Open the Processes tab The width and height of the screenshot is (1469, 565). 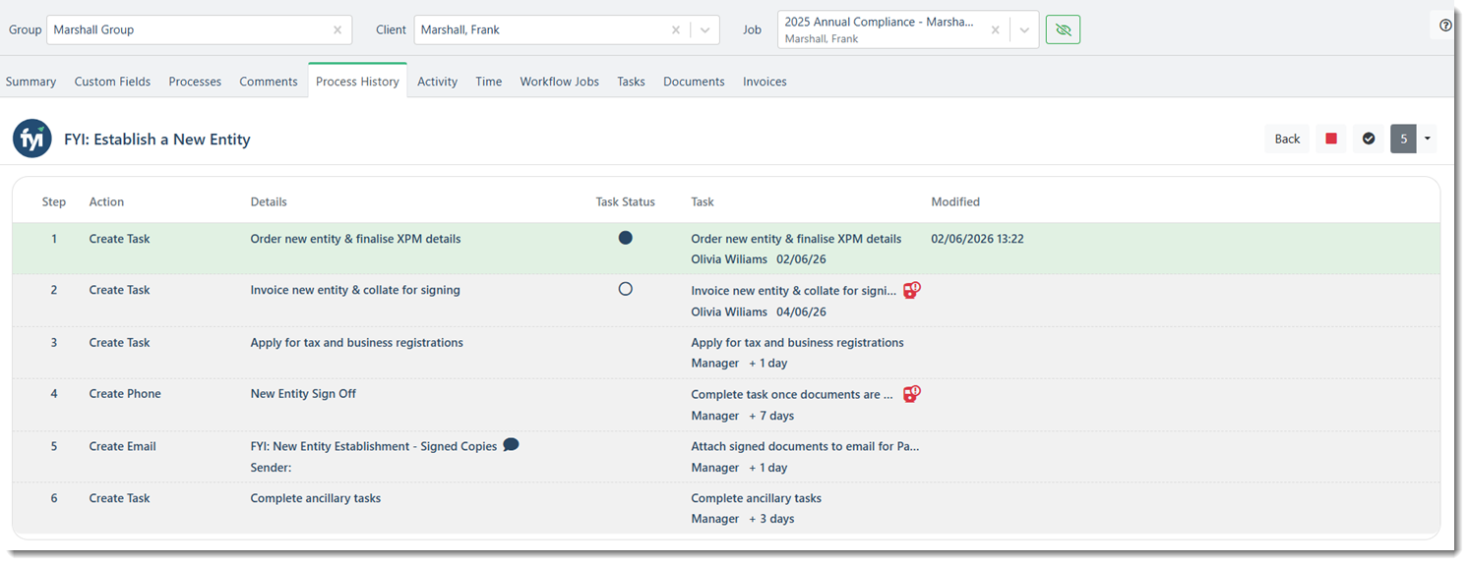point(195,82)
